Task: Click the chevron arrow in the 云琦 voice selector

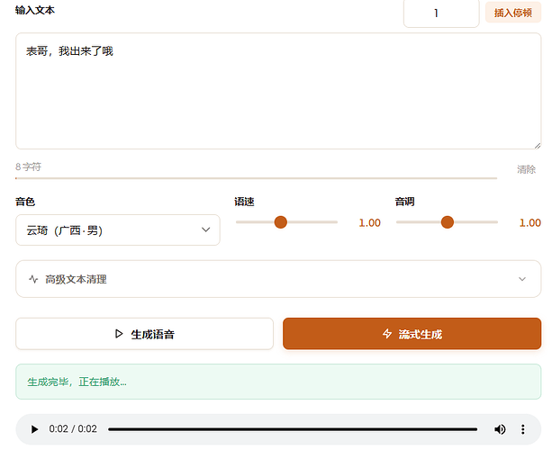Action: coord(205,229)
